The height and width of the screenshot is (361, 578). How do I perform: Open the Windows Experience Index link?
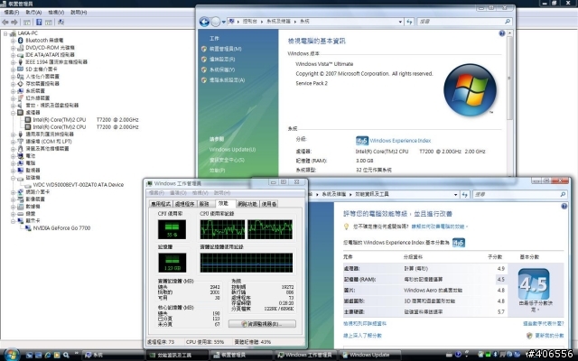pos(400,141)
